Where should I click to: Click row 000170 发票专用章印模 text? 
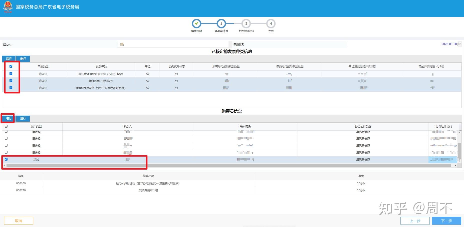pos(148,190)
